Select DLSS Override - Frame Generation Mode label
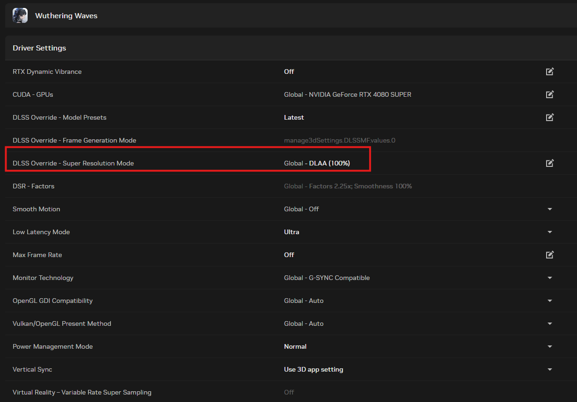 (x=74, y=140)
